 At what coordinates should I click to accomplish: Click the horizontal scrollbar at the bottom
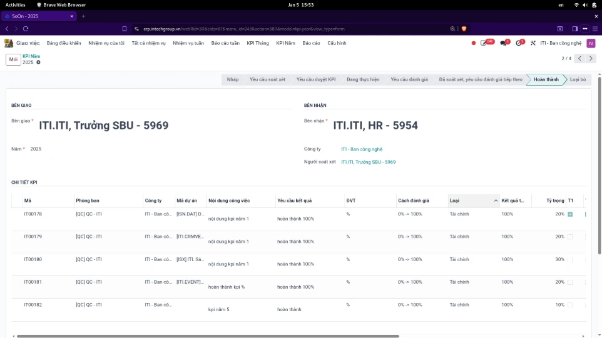[207, 336]
